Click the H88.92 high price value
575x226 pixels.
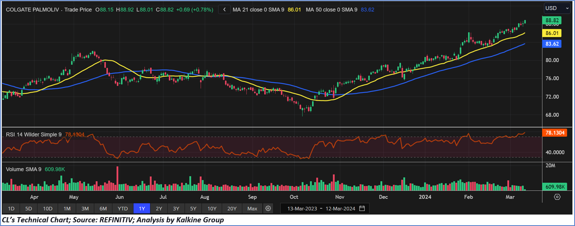[x=125, y=10]
